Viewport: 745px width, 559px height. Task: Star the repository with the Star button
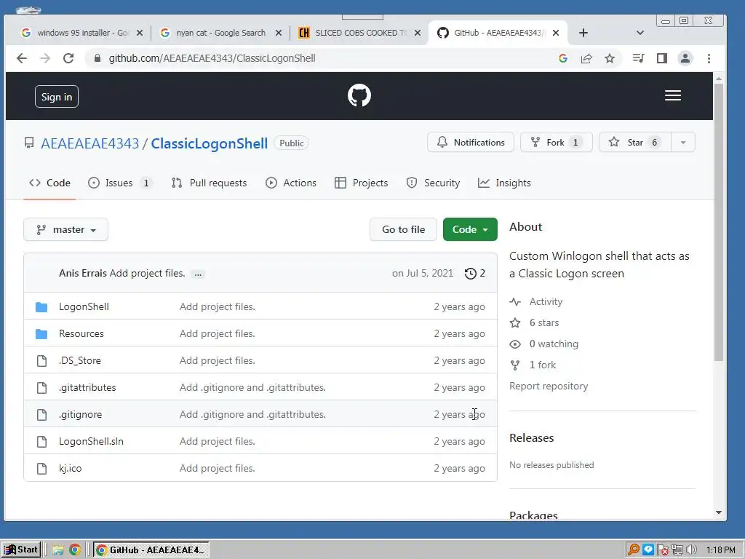(x=634, y=142)
